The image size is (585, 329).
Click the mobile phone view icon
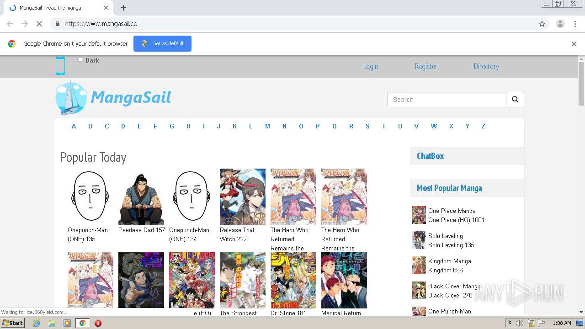60,66
